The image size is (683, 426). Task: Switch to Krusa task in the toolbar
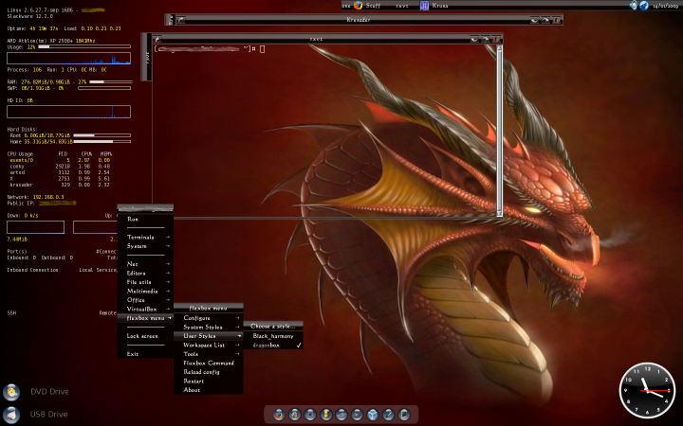[x=440, y=6]
